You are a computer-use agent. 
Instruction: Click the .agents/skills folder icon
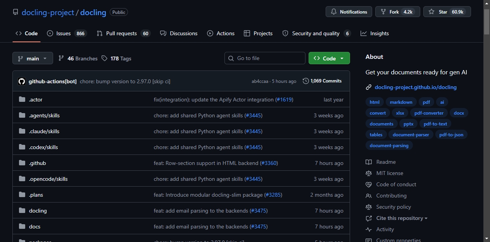click(22, 115)
